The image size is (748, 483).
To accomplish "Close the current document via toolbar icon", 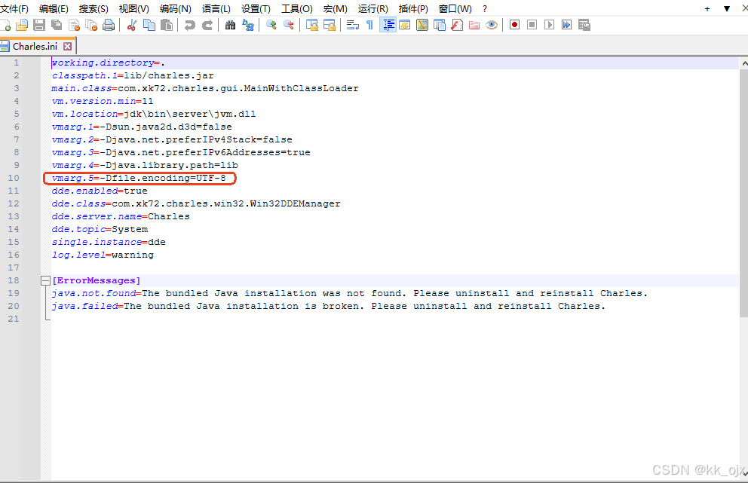I will tap(74, 26).
